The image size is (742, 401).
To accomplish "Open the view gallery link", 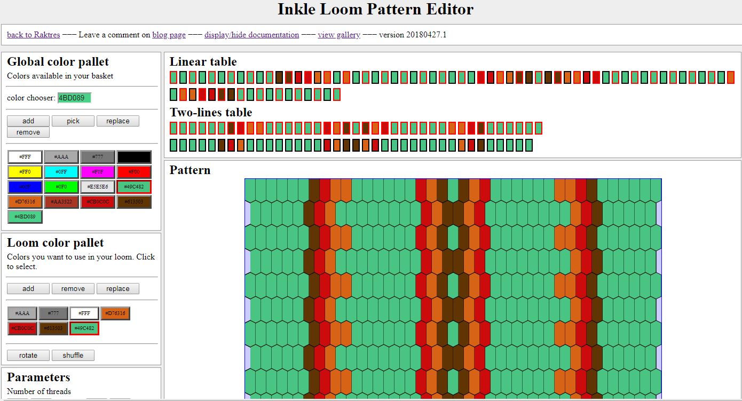I will click(x=338, y=35).
